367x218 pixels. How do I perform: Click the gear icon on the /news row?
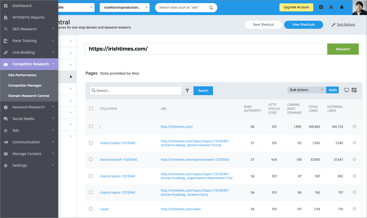354,209
